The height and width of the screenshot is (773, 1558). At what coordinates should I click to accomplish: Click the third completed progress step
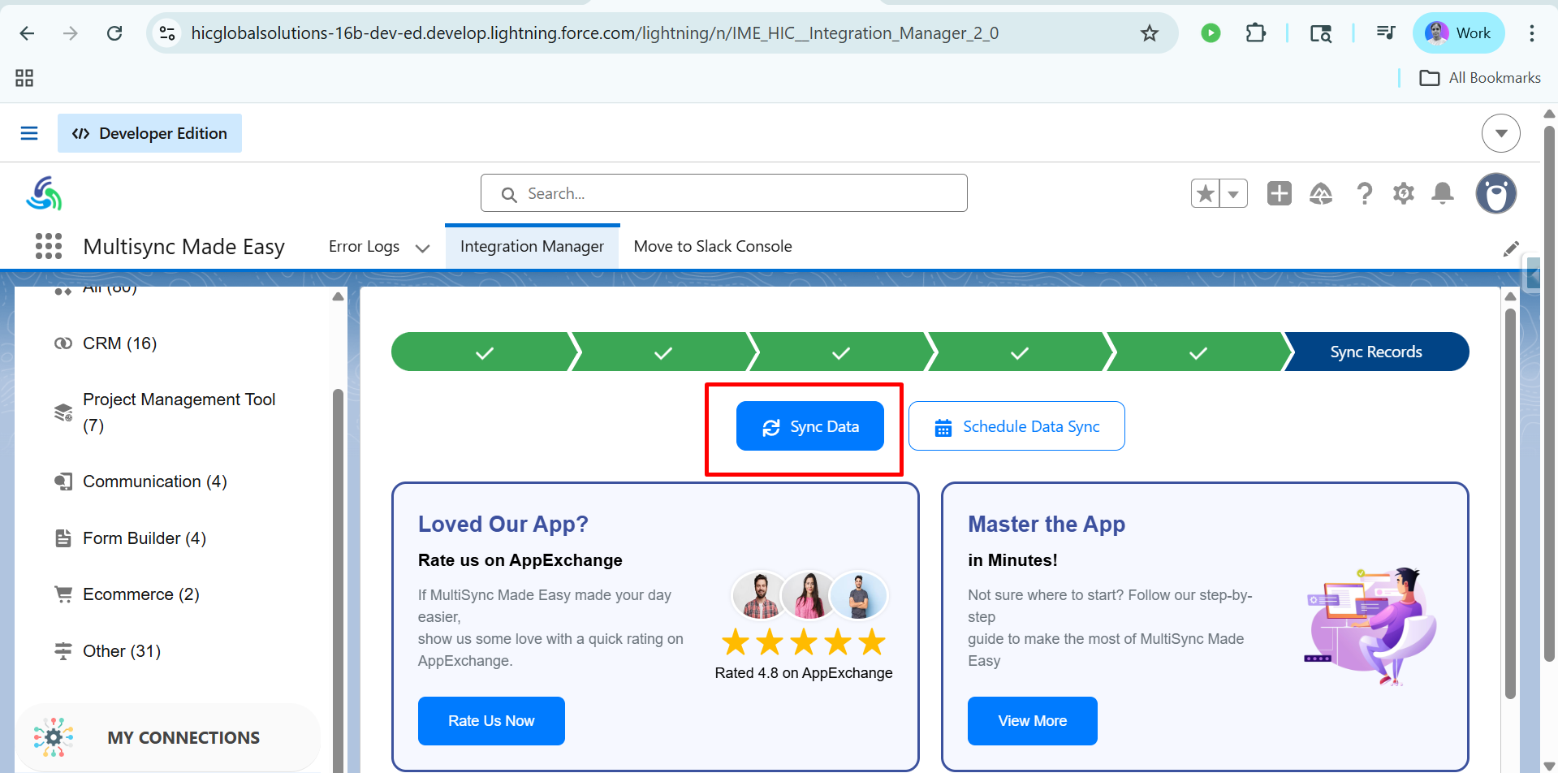pyautogui.click(x=841, y=352)
